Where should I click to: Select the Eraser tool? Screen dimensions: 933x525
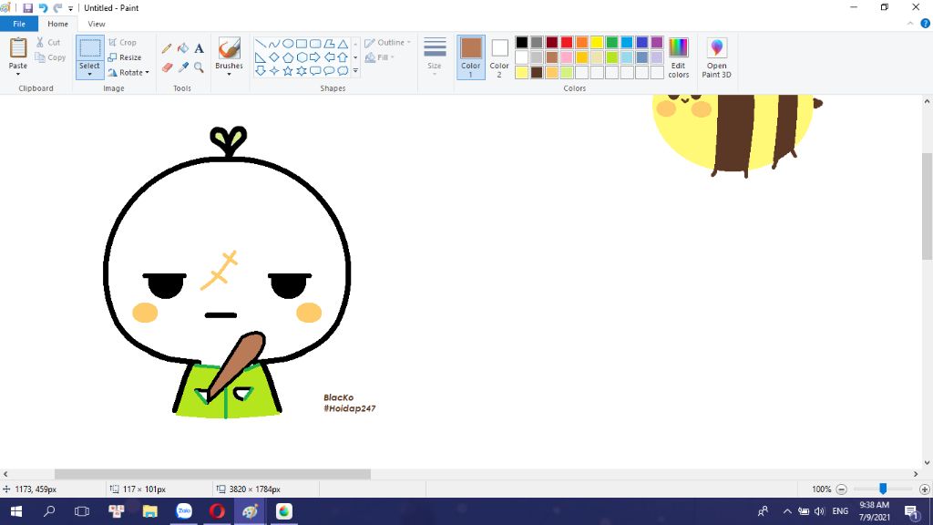coord(167,67)
